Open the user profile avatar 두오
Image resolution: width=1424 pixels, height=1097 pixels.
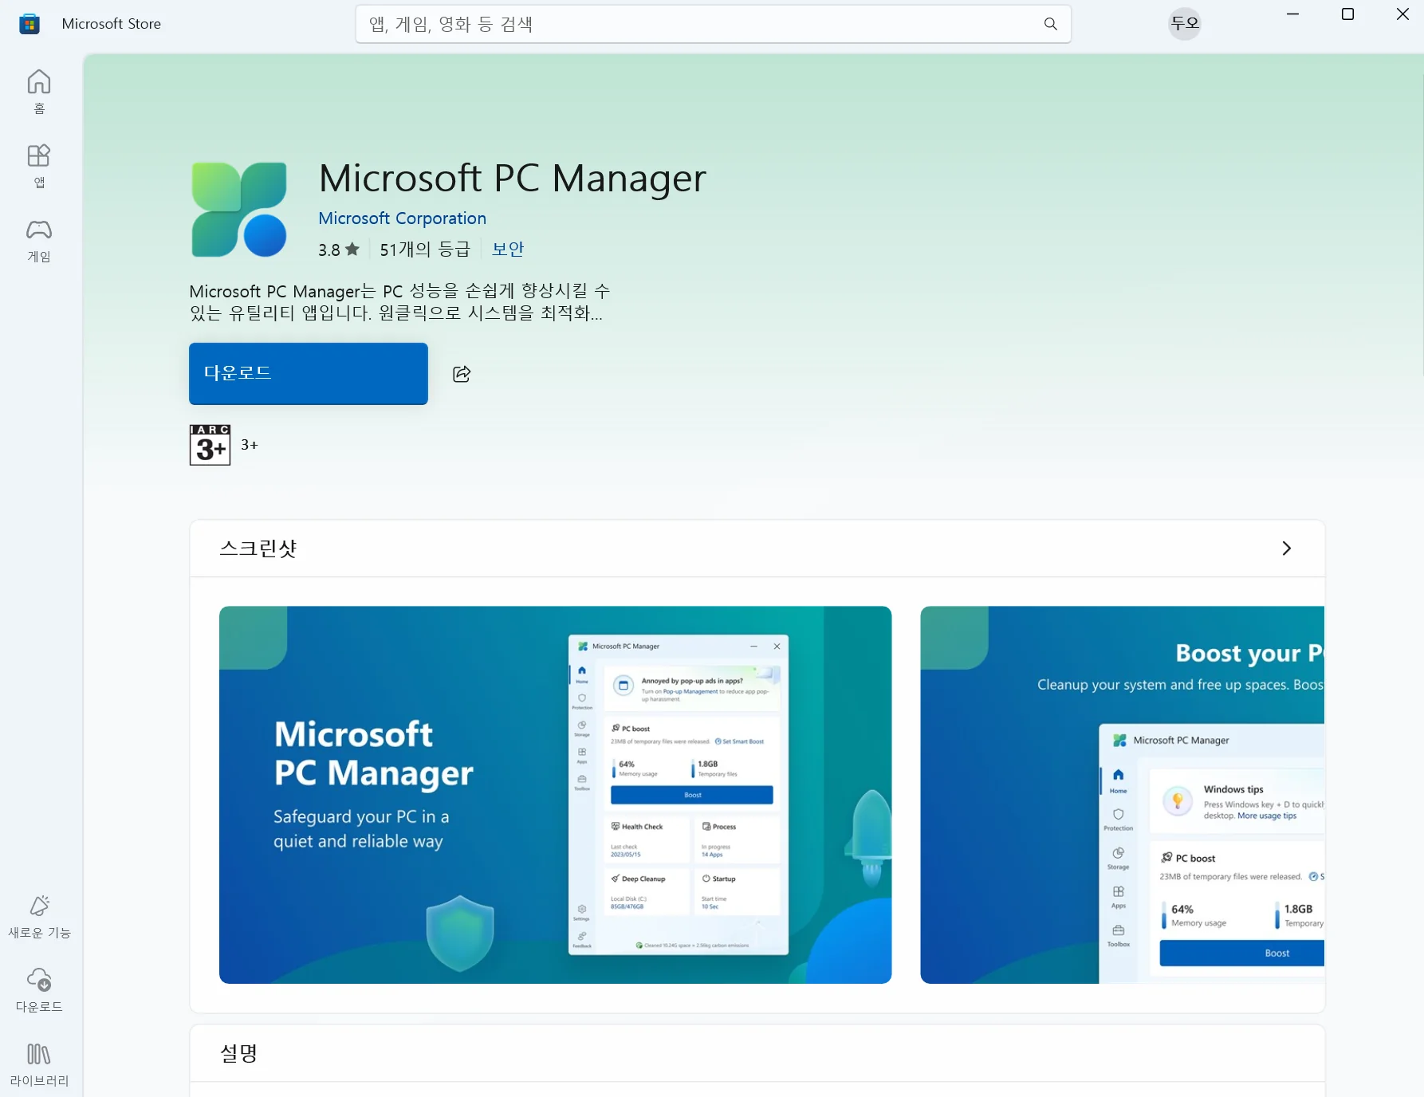(x=1185, y=23)
